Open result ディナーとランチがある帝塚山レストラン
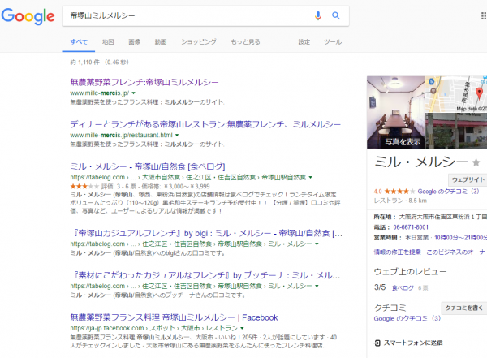487x358 pixels. pyautogui.click(x=205, y=124)
